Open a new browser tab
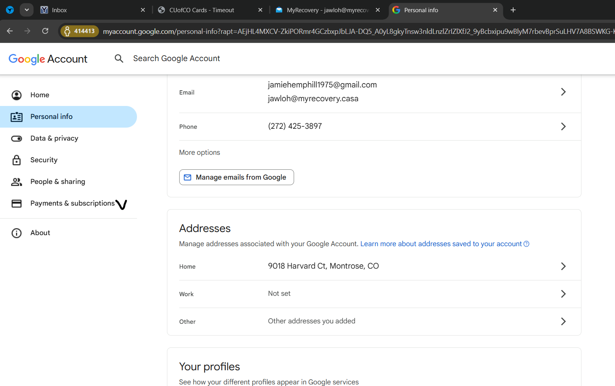 (x=513, y=10)
